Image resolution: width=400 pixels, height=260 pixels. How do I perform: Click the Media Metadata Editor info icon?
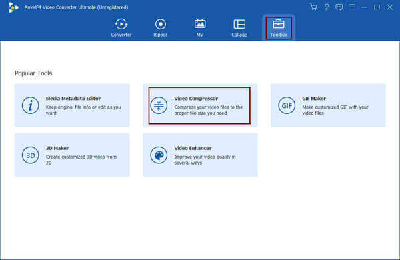tap(31, 105)
